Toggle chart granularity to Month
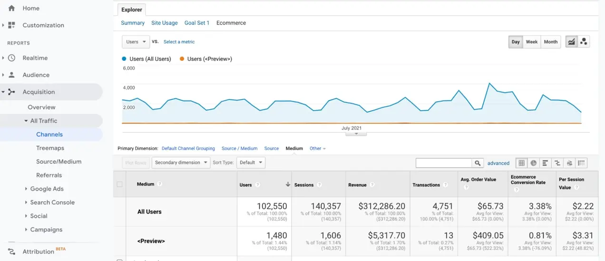 point(550,42)
